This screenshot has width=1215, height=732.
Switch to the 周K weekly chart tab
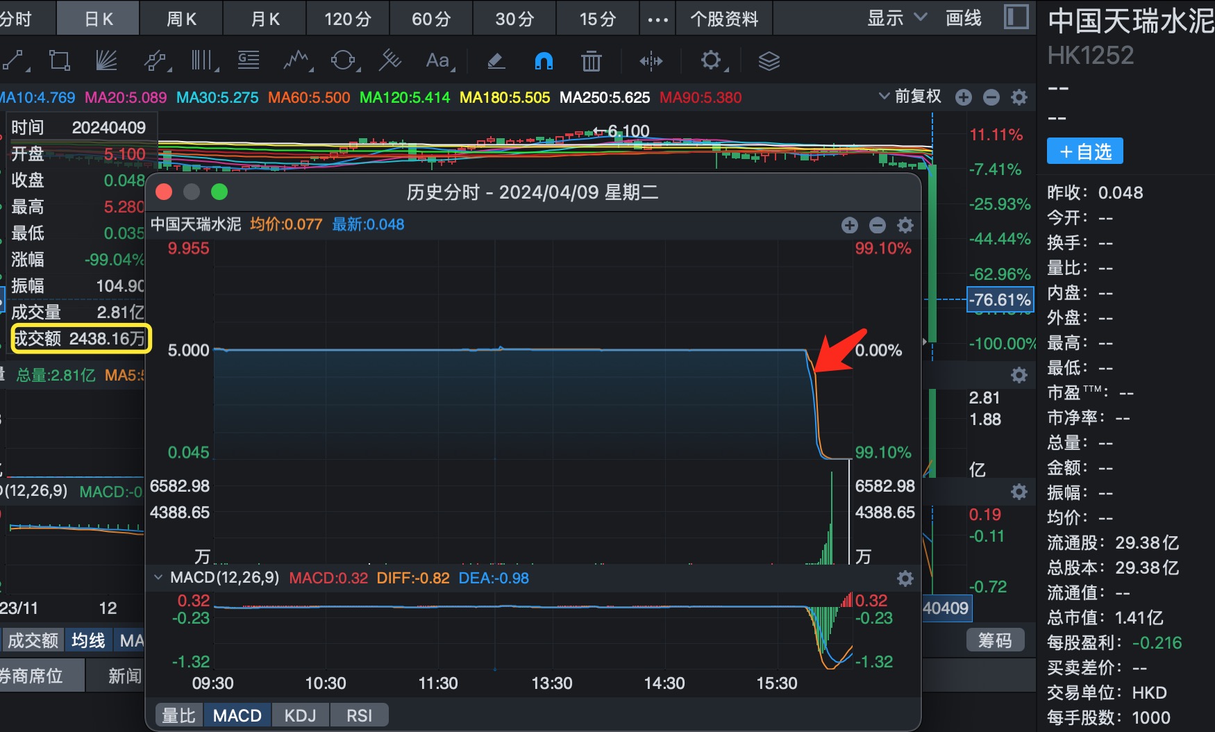tap(181, 19)
